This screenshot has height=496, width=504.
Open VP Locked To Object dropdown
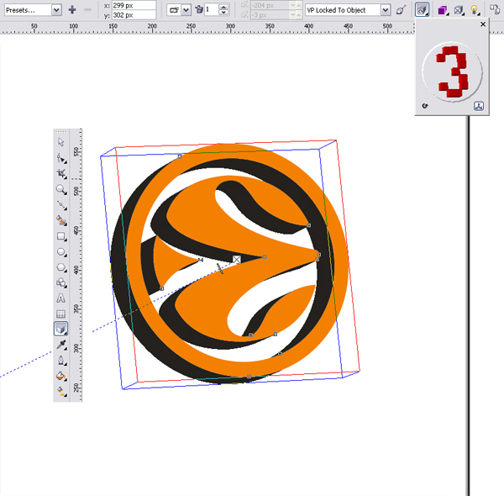pos(386,10)
